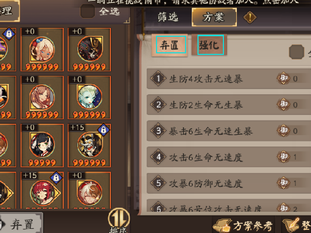Click the lock icon on red-haired girl soul
Image resolution: width=311 pixels, height=233 pixels.
tap(56, 178)
